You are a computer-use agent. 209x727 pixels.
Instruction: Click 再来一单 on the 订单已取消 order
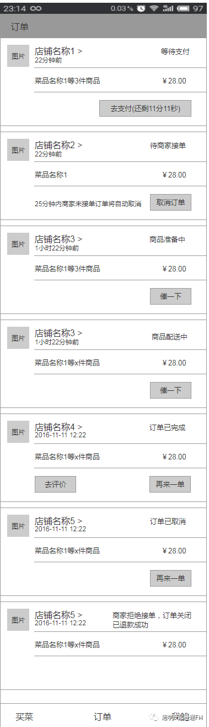point(170,578)
